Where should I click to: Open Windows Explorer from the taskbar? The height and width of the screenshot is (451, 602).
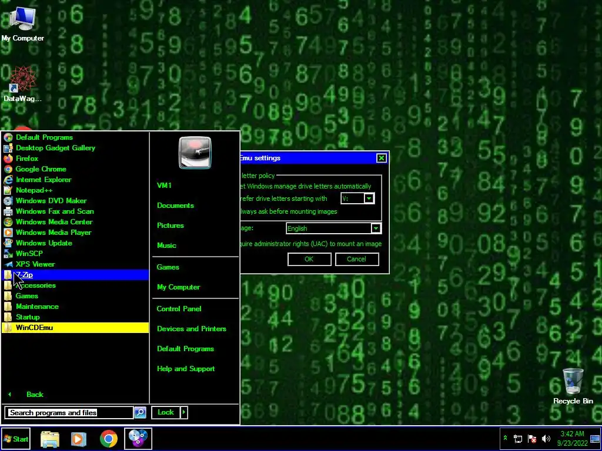[x=50, y=439]
